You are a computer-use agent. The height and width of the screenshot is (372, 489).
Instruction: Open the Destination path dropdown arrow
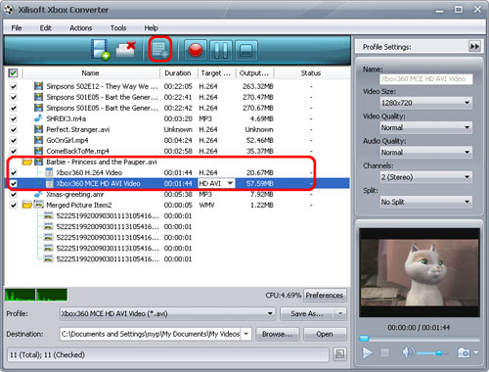pyautogui.click(x=245, y=334)
